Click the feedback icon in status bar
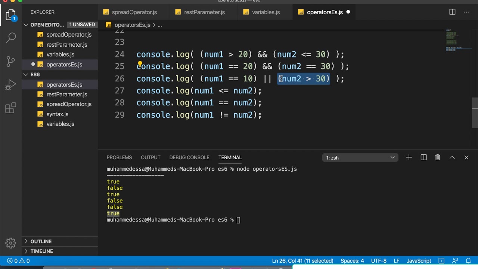Viewport: 478px width, 269px height. (455, 261)
